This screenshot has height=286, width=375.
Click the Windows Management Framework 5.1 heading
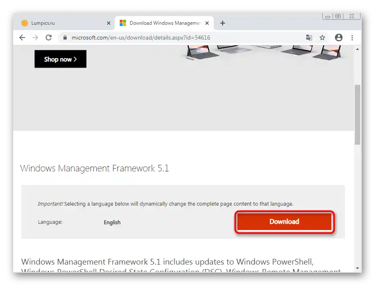click(x=95, y=168)
